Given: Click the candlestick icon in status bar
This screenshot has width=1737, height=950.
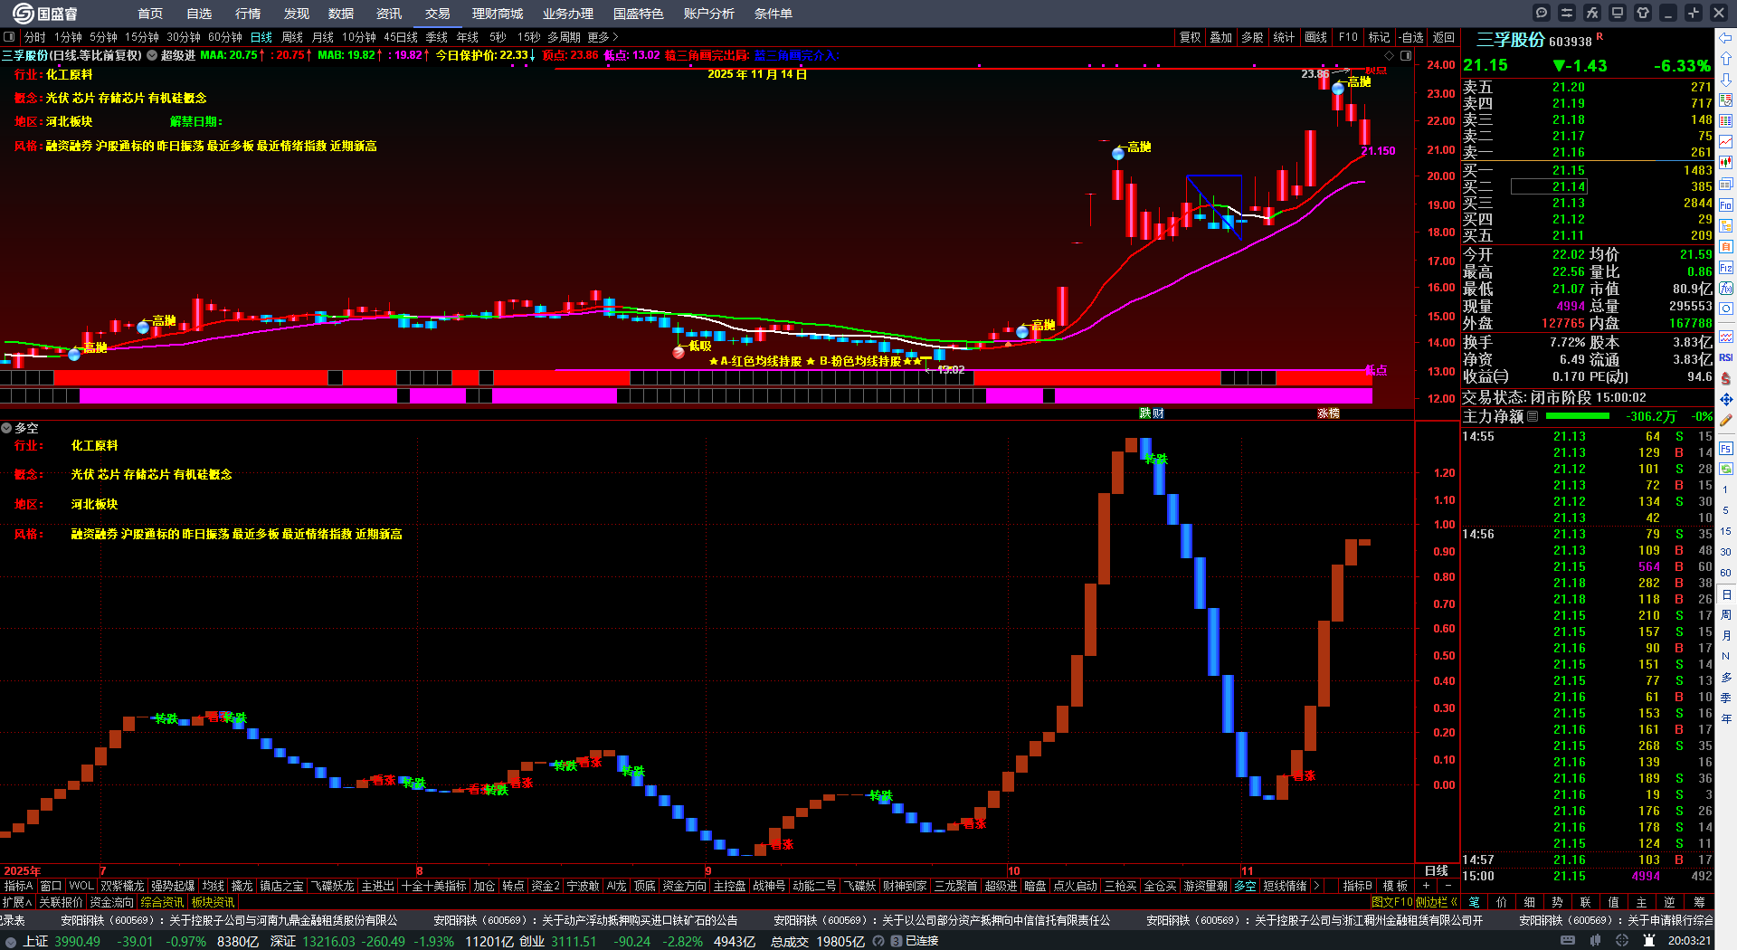Looking at the screenshot, I should coord(1595,941).
